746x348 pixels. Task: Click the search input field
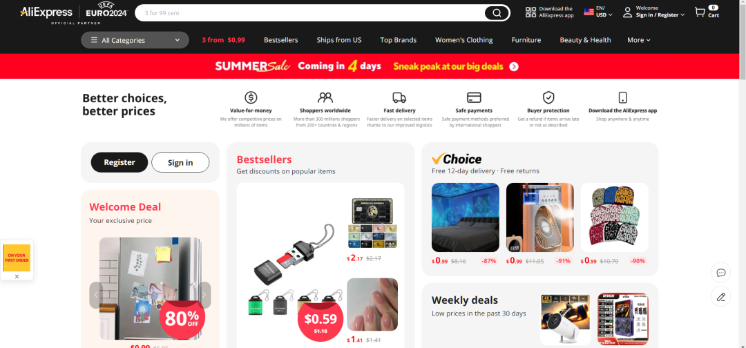tap(309, 13)
